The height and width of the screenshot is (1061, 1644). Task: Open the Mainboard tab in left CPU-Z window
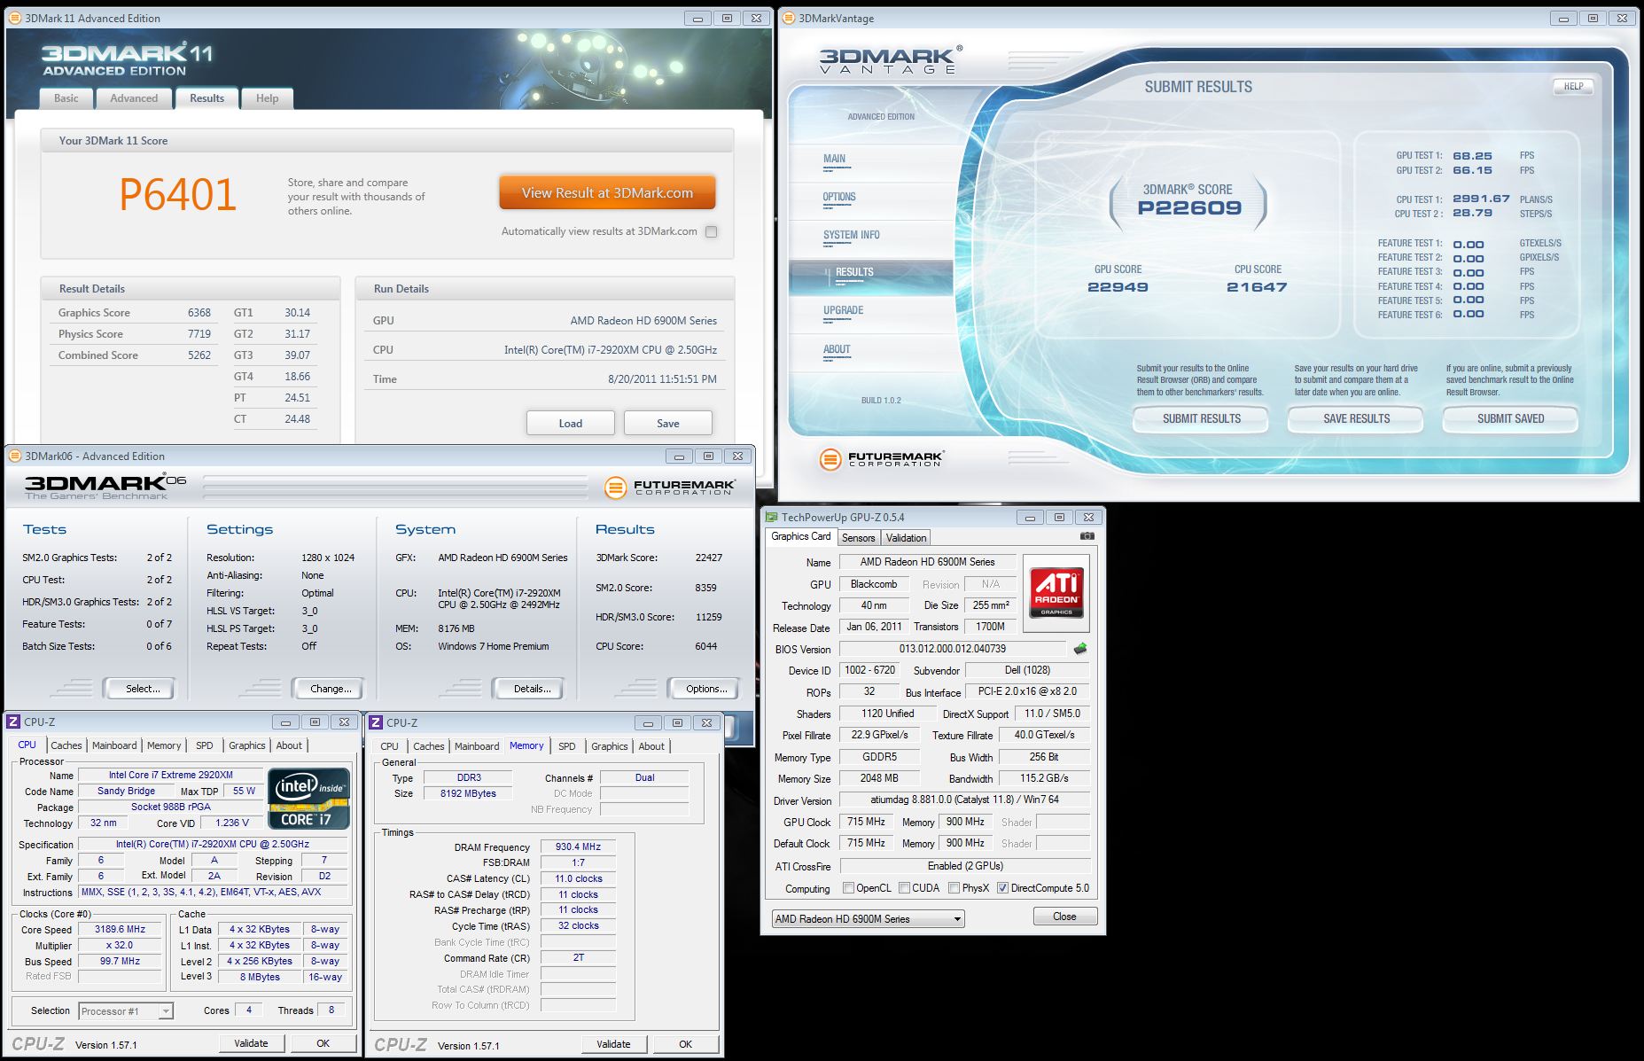(x=114, y=745)
